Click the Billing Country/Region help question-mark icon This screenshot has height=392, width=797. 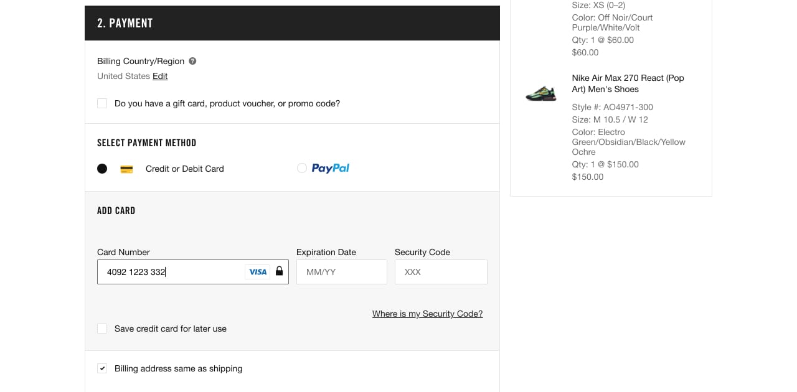point(192,61)
